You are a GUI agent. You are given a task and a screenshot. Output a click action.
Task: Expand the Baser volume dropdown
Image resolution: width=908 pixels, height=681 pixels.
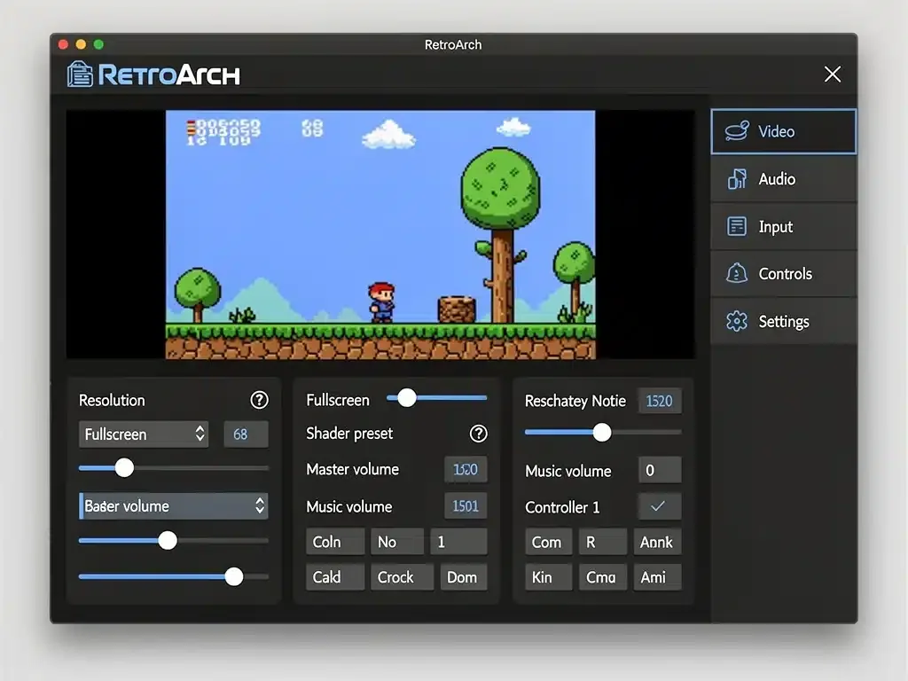[173, 505]
